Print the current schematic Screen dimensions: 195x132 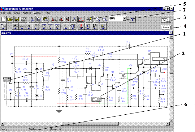(x=24, y=19)
